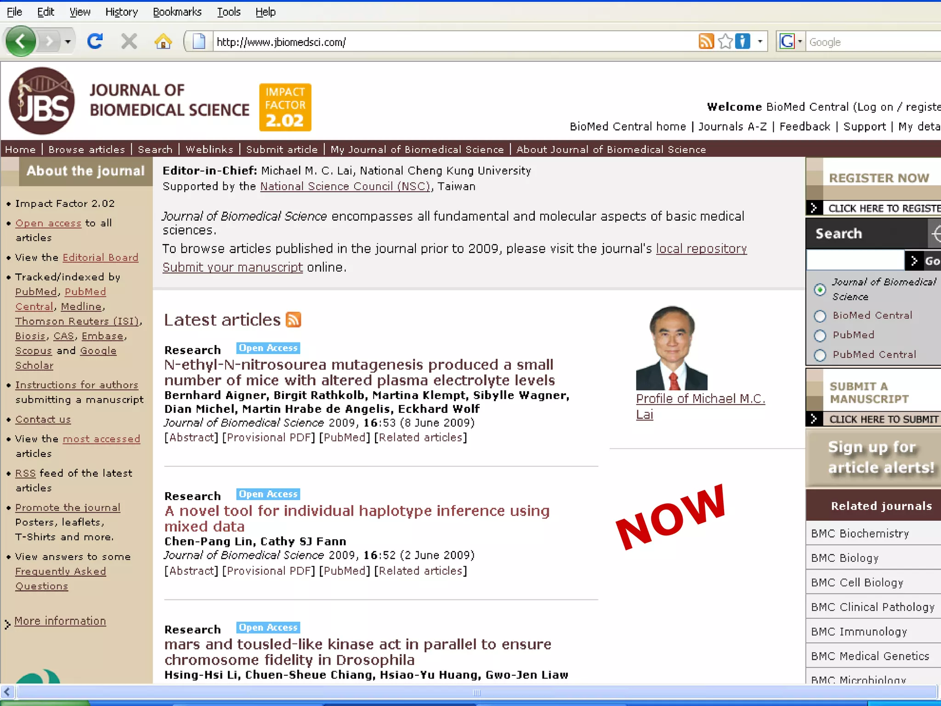
Task: Open the Bookmarks menu
Action: (177, 12)
